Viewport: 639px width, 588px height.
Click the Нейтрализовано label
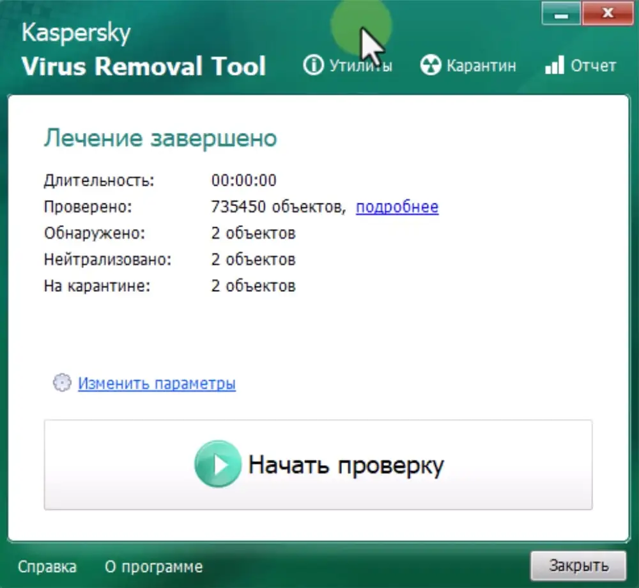click(x=107, y=260)
